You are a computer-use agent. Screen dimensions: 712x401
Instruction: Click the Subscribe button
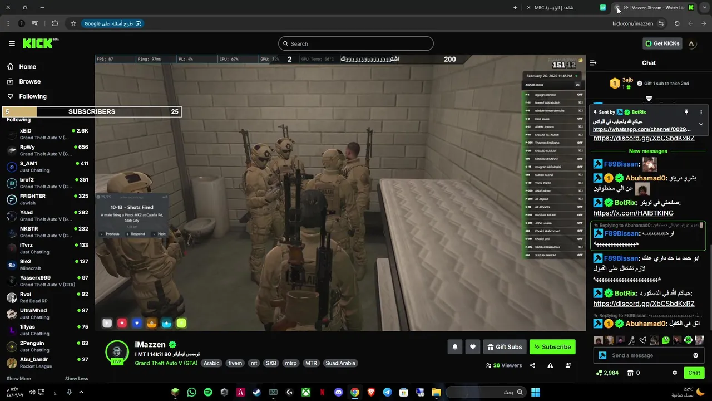(x=552, y=347)
